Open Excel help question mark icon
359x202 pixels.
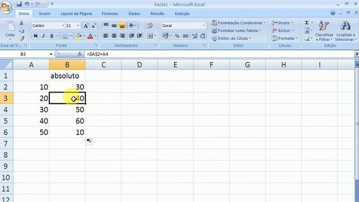pos(333,13)
